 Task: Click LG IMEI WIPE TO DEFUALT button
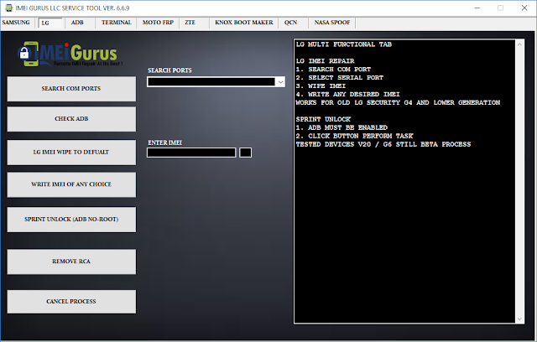click(x=71, y=153)
